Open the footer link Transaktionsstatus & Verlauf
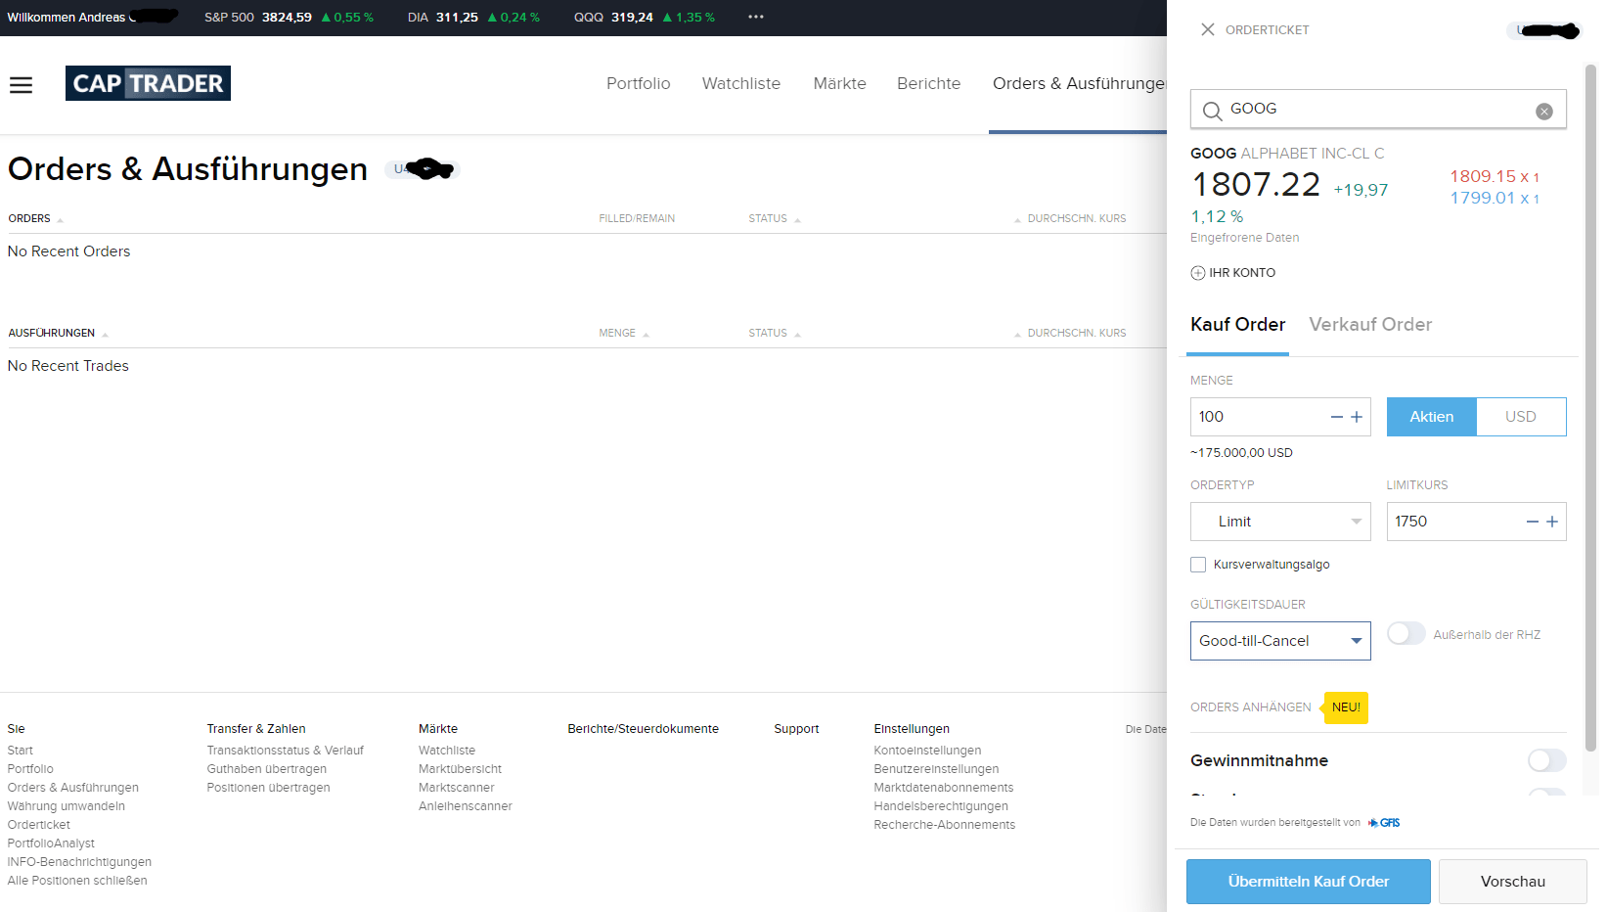1607x912 pixels. (x=286, y=751)
